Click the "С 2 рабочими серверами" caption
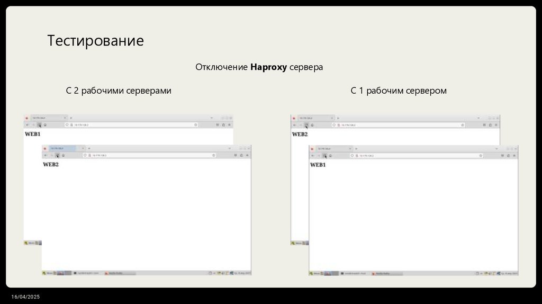Viewport: 542px width, 304px height. click(x=119, y=91)
